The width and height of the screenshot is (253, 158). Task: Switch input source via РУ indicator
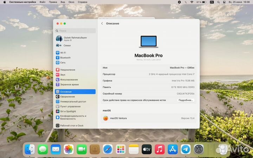point(212,2)
